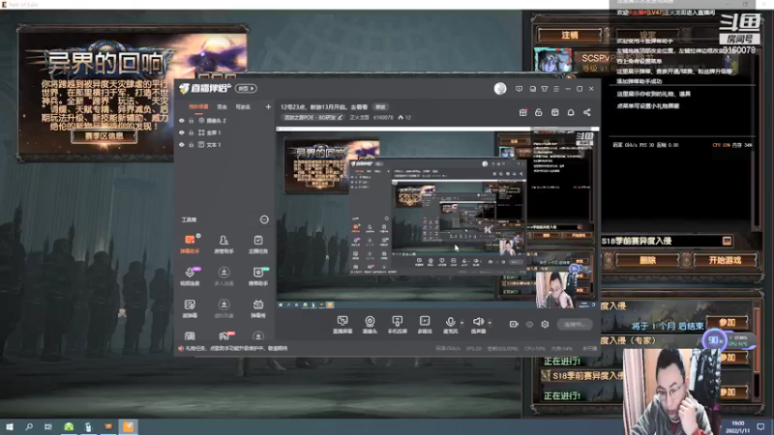This screenshot has width=774, height=435.
Task: Click 赛季区信息 button on 异界的回响 banner
Action: tap(104, 135)
